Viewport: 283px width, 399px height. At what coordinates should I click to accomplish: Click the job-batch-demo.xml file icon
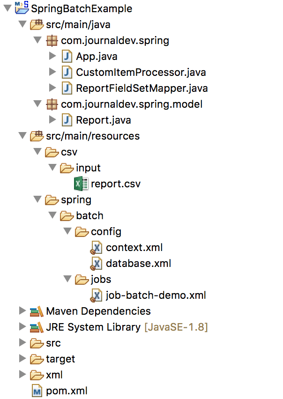(97, 296)
